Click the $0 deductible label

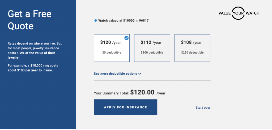(x=112, y=52)
